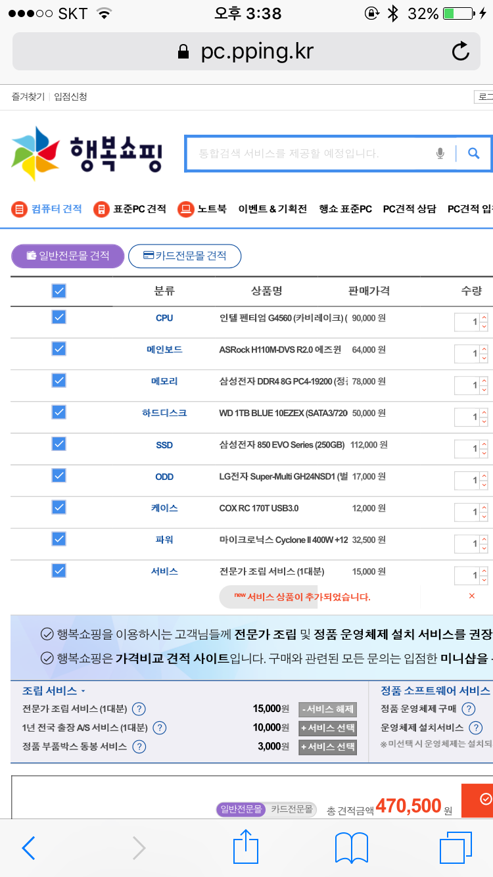
Task: Click the 서비스 해제 button
Action: (327, 709)
